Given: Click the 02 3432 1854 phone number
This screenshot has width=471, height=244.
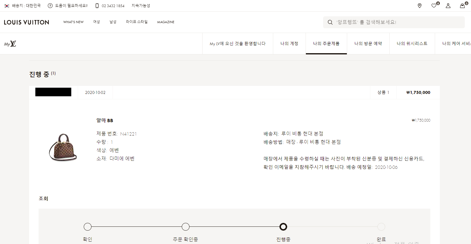Looking at the screenshot, I should point(113,6).
